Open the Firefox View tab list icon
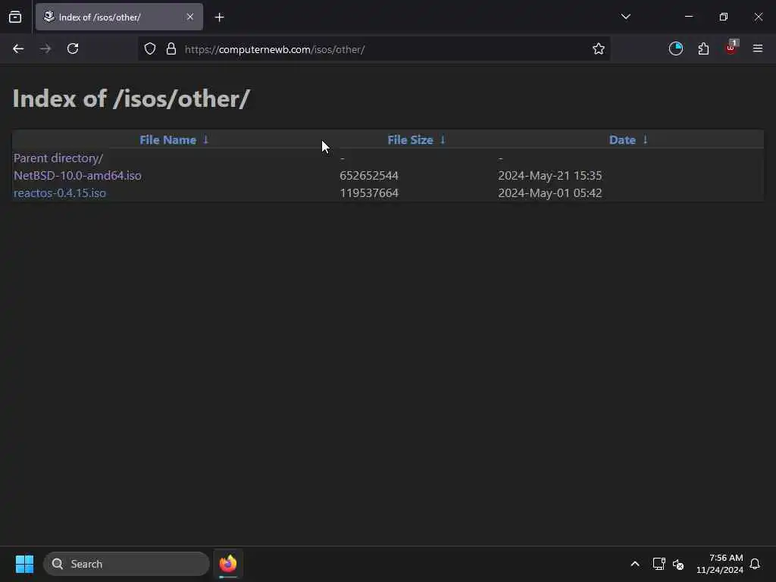 [15, 17]
